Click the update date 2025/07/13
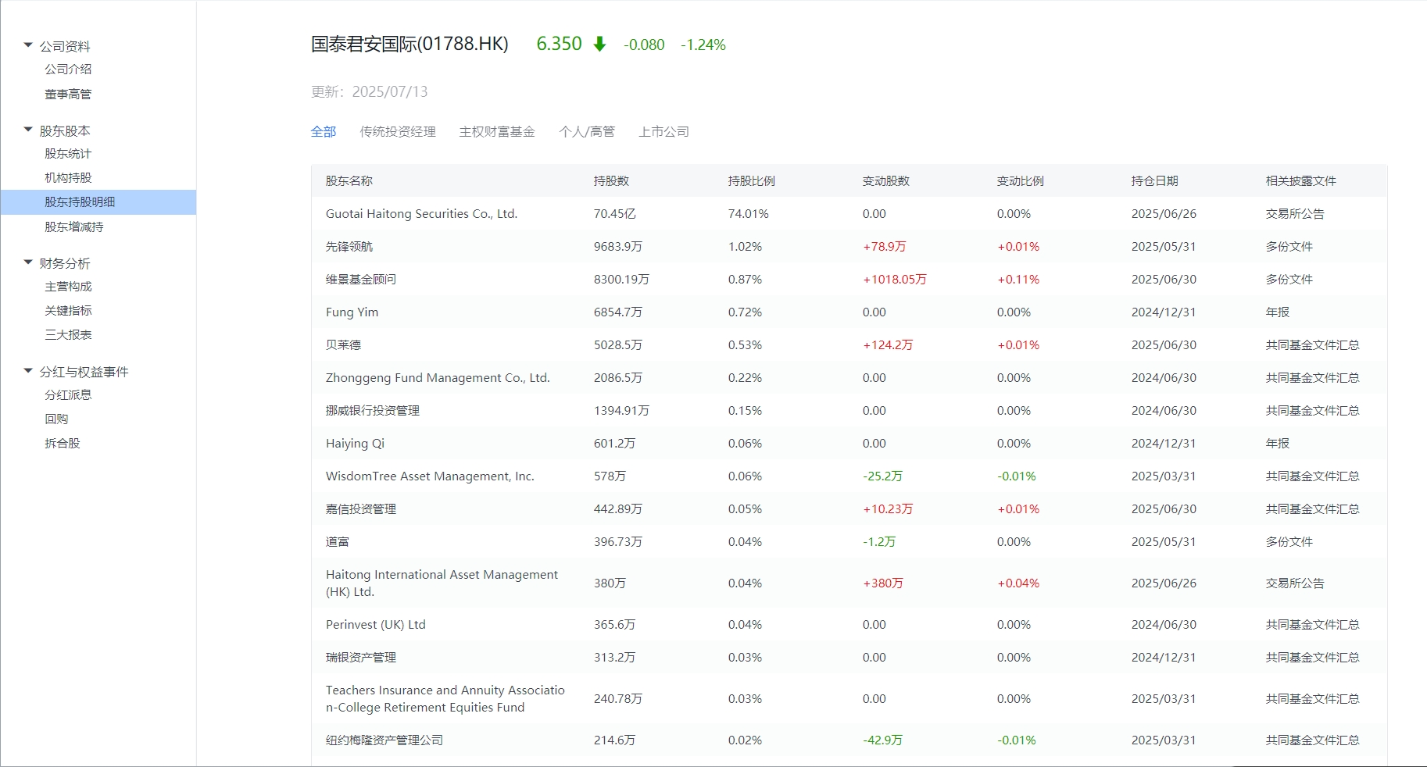 click(x=390, y=92)
